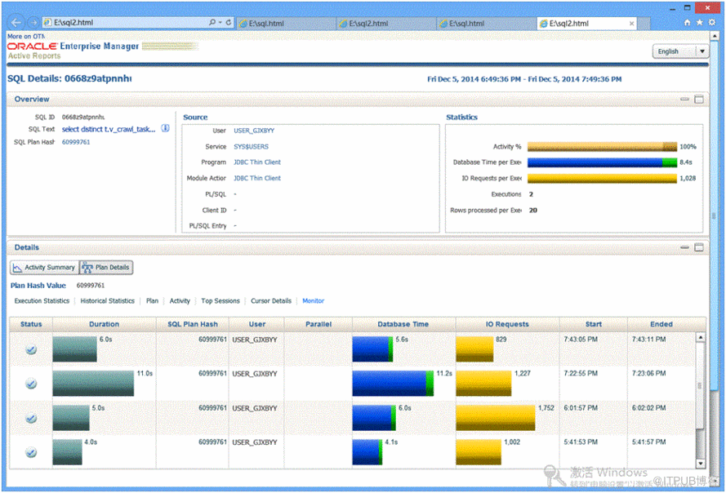
Task: Sort by Database Time column header
Action: point(403,324)
